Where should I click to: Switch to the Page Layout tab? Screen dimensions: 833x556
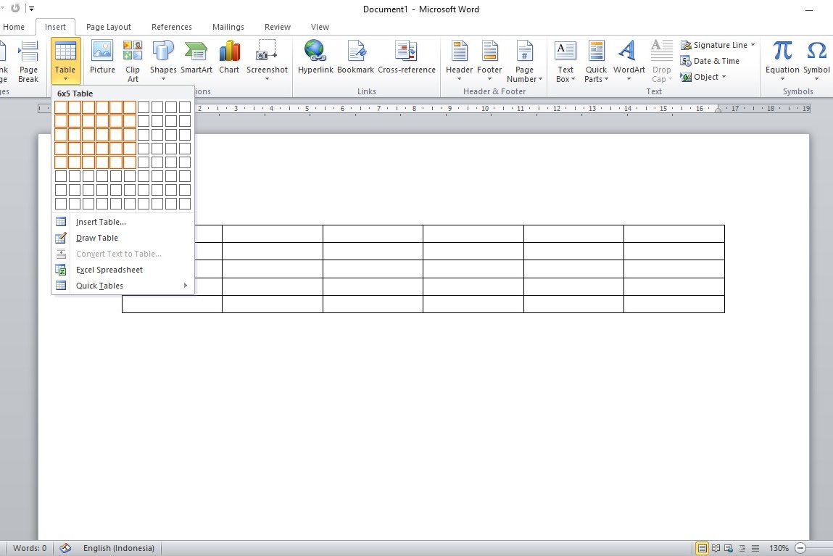pyautogui.click(x=109, y=27)
